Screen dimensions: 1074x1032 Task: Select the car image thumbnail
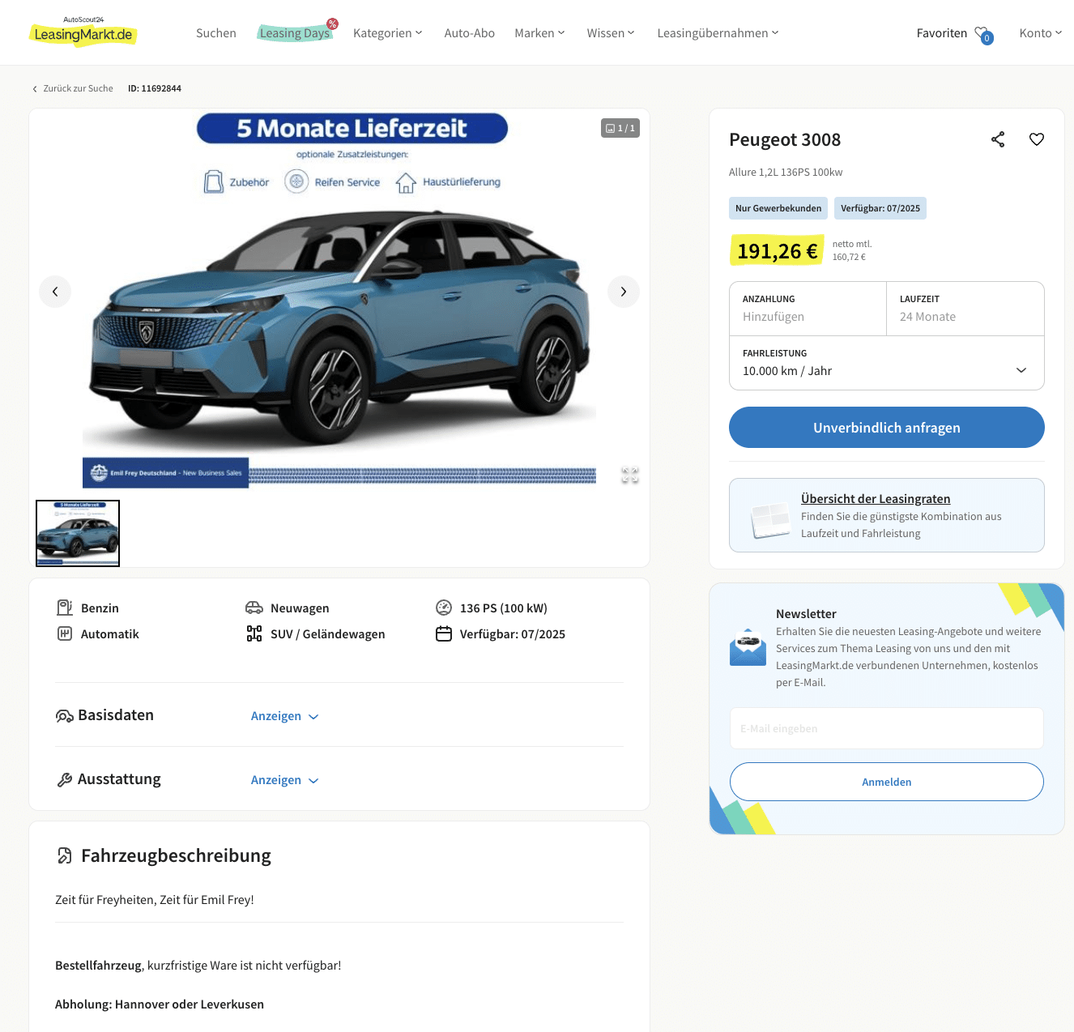[78, 533]
